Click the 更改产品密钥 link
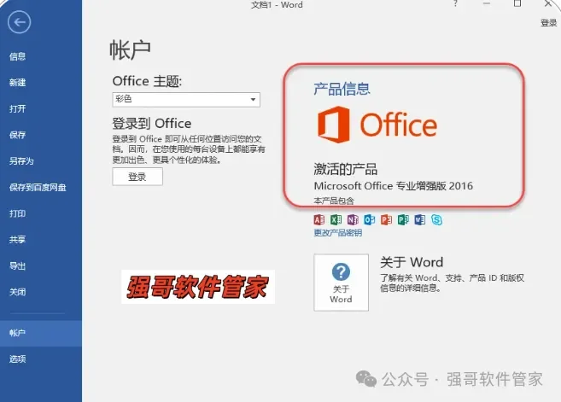Screen dimensions: 561x402 point(338,233)
